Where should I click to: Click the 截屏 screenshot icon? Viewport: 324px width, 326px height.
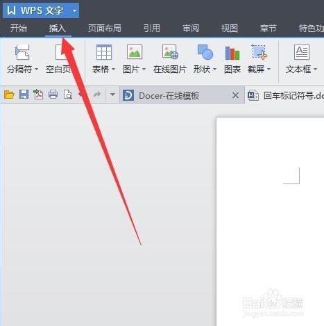coord(259,51)
